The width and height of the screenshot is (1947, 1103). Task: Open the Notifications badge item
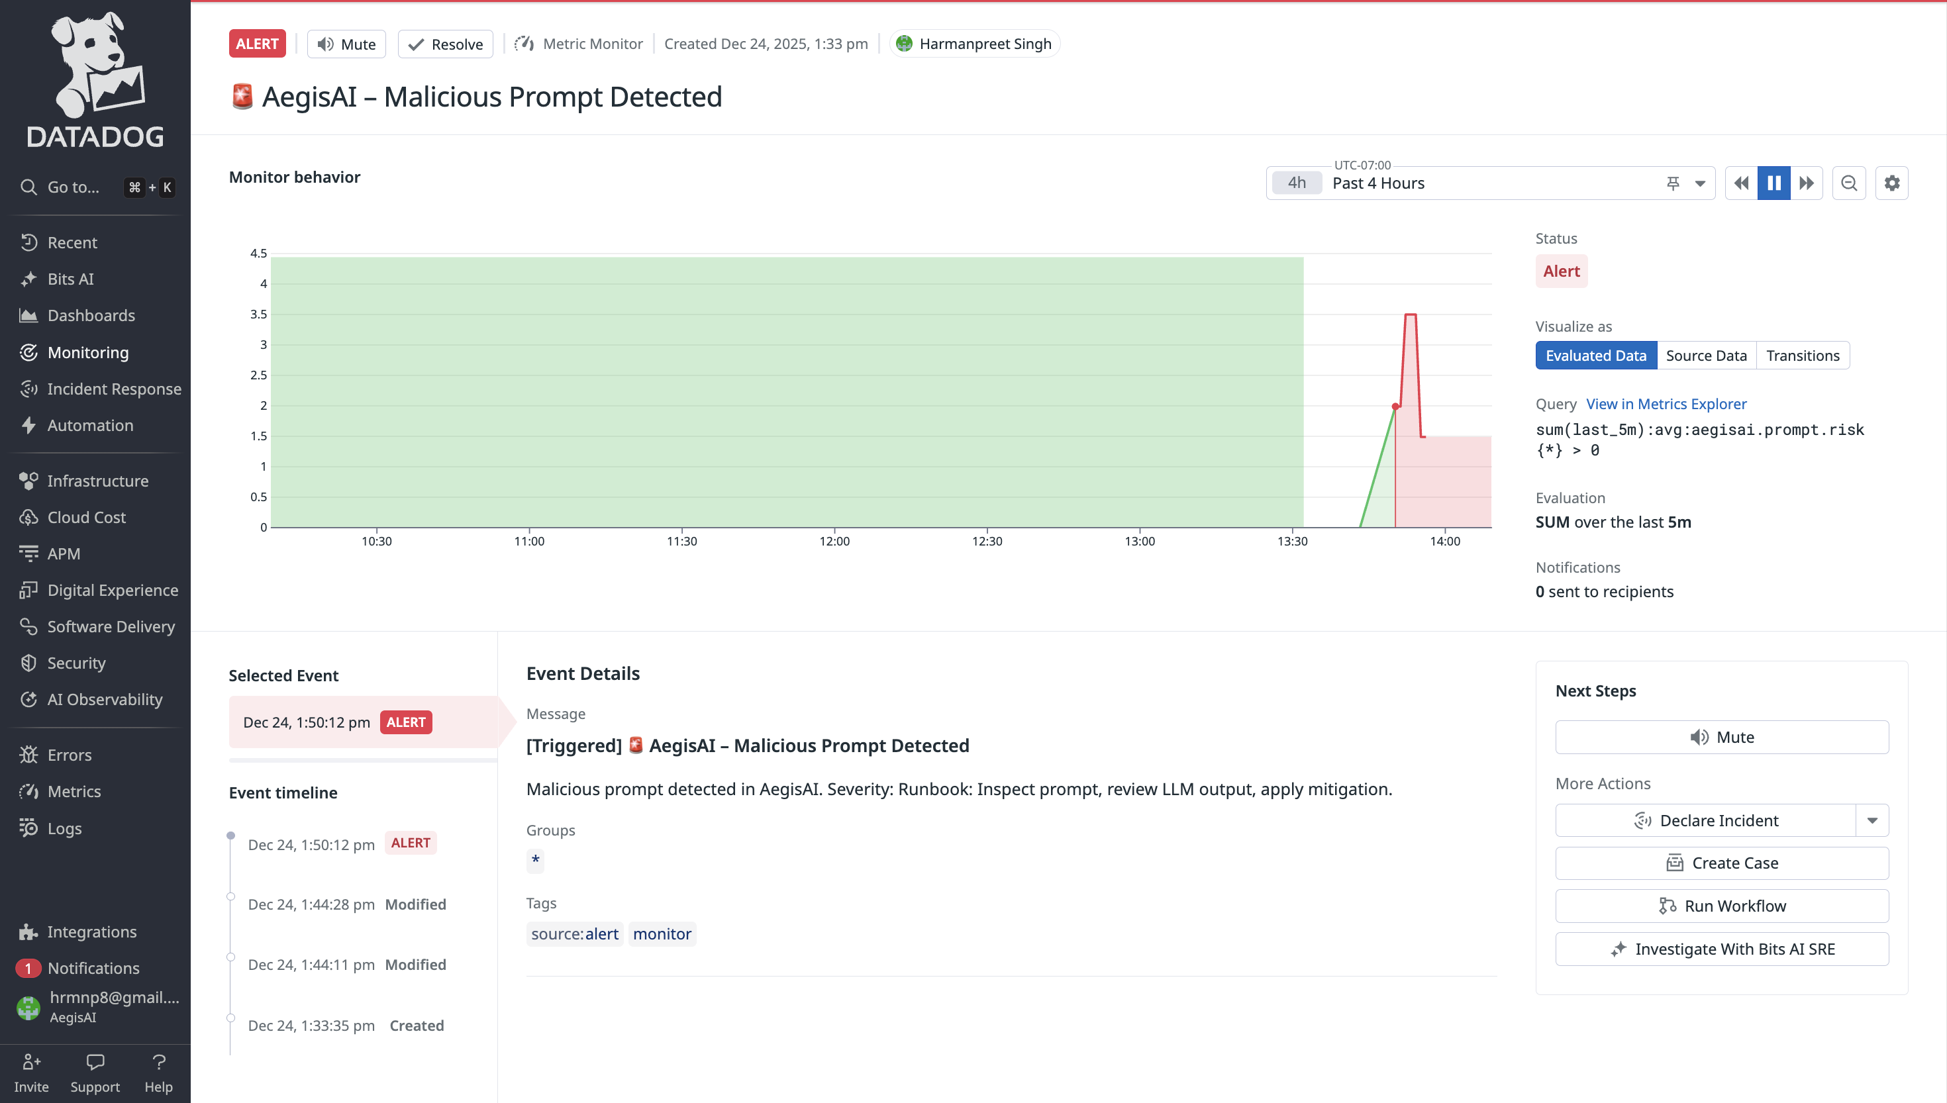pyautogui.click(x=93, y=968)
